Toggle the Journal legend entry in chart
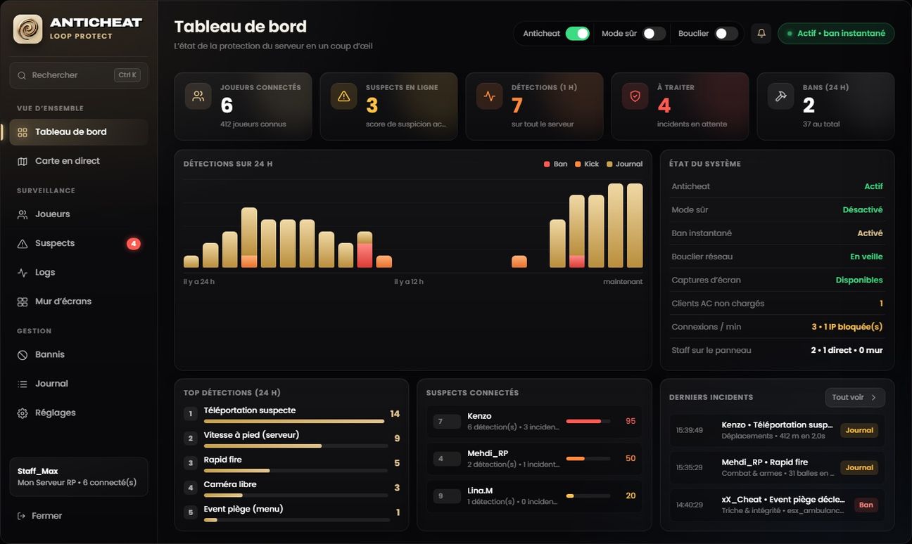The width and height of the screenshot is (912, 544). (x=624, y=164)
